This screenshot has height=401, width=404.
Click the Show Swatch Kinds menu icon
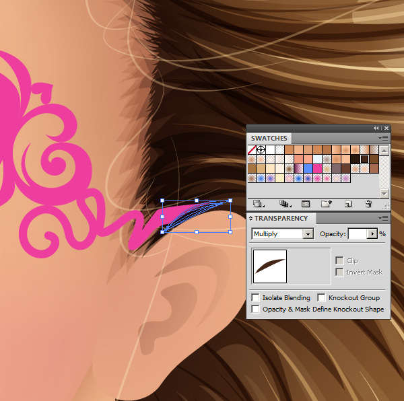click(x=284, y=203)
